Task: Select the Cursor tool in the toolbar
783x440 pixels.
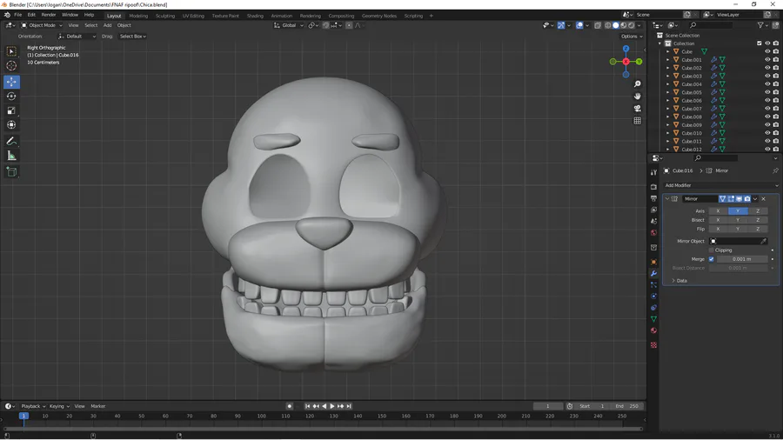Action: tap(11, 66)
